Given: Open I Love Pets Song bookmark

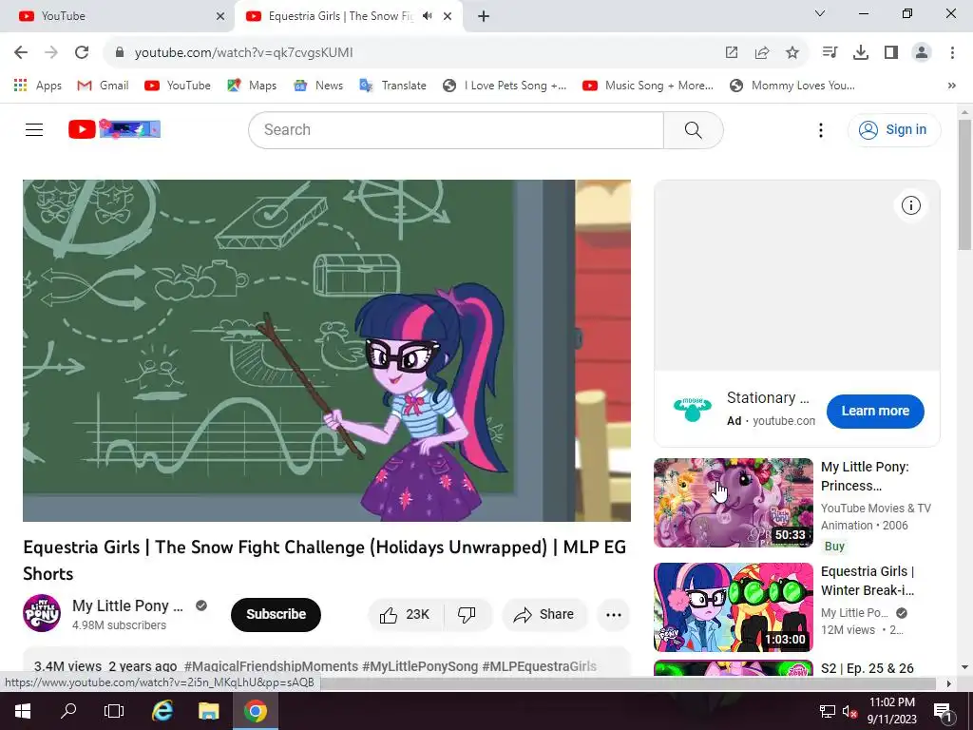Looking at the screenshot, I should tap(505, 86).
